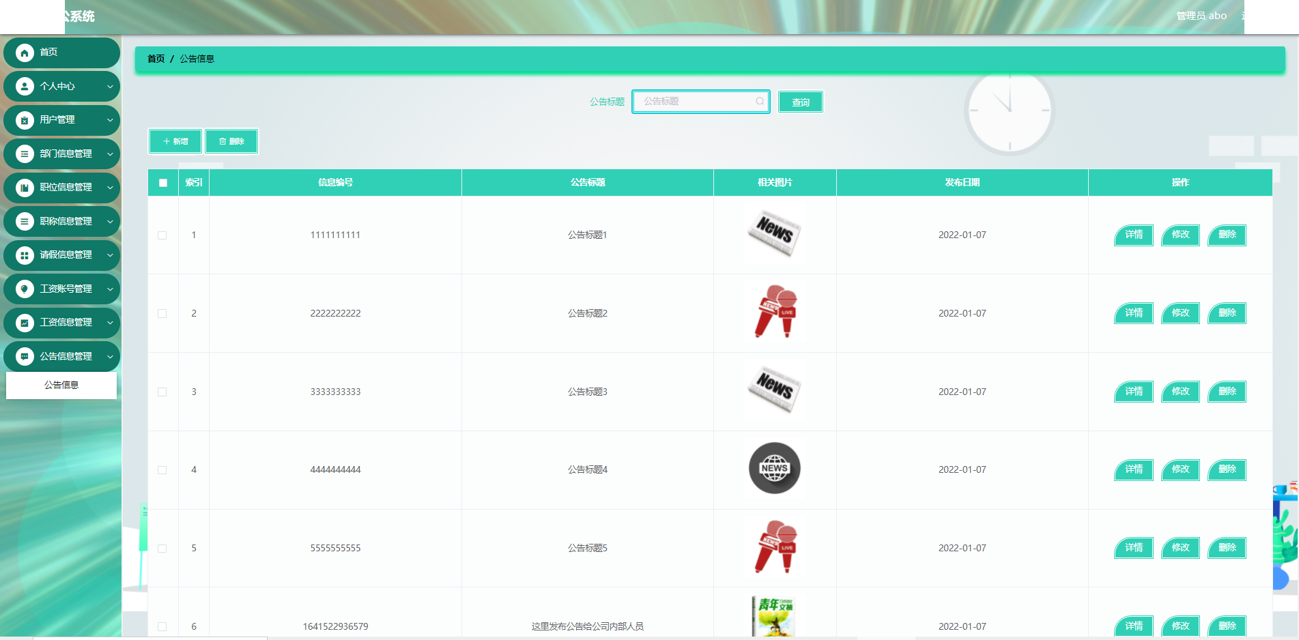Click the 公告信息管理 chat icon
The image size is (1299, 640).
coord(25,357)
